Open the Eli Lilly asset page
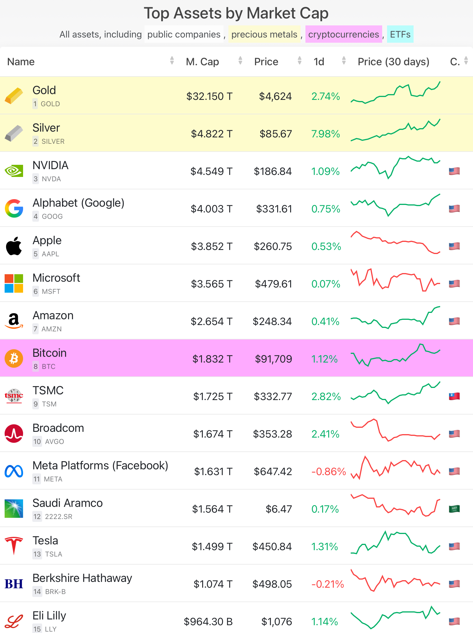Screen dimensions: 473x633 tap(49, 616)
